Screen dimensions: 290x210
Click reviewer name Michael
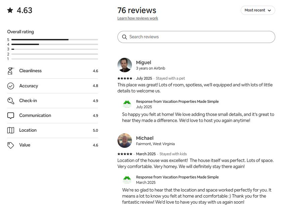click(x=145, y=138)
